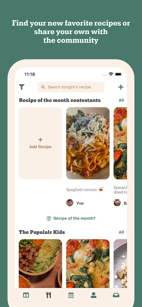Screen dimensions: 142x307
Task: Tap the plus icon in top bar
Action: point(121,87)
